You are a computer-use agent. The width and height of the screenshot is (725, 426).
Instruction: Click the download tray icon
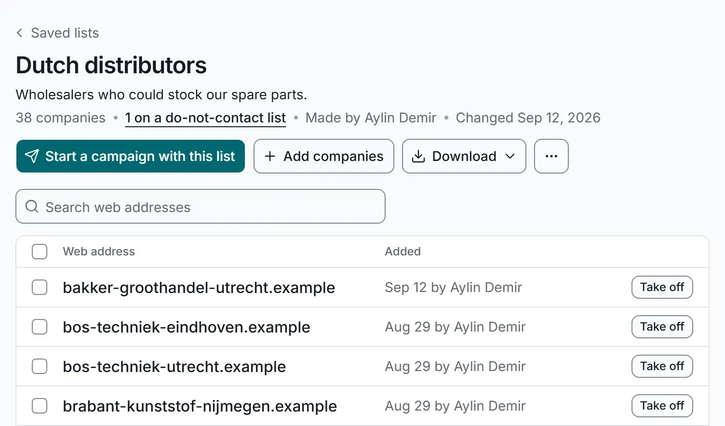point(418,156)
